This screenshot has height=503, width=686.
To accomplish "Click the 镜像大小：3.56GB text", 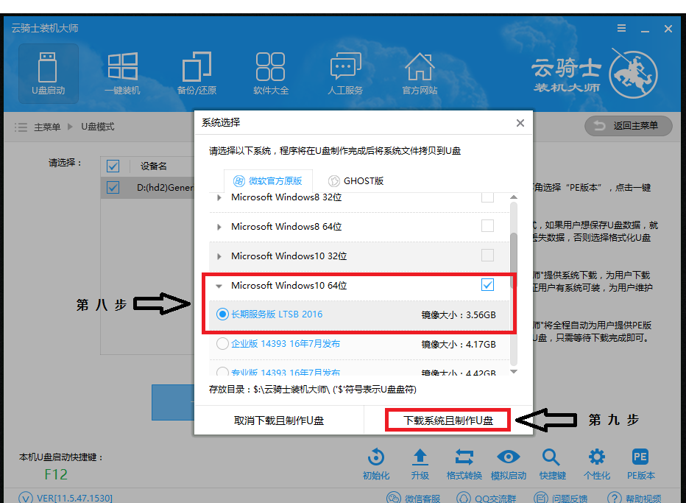I will (x=459, y=314).
